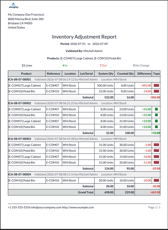The width and height of the screenshot is (168, 230).
Task: Click the 'Validated 2026-07-08 06:31:23' timestamp
Action: (54, 103)
